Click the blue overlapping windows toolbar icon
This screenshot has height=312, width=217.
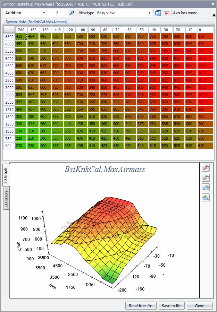click(158, 13)
